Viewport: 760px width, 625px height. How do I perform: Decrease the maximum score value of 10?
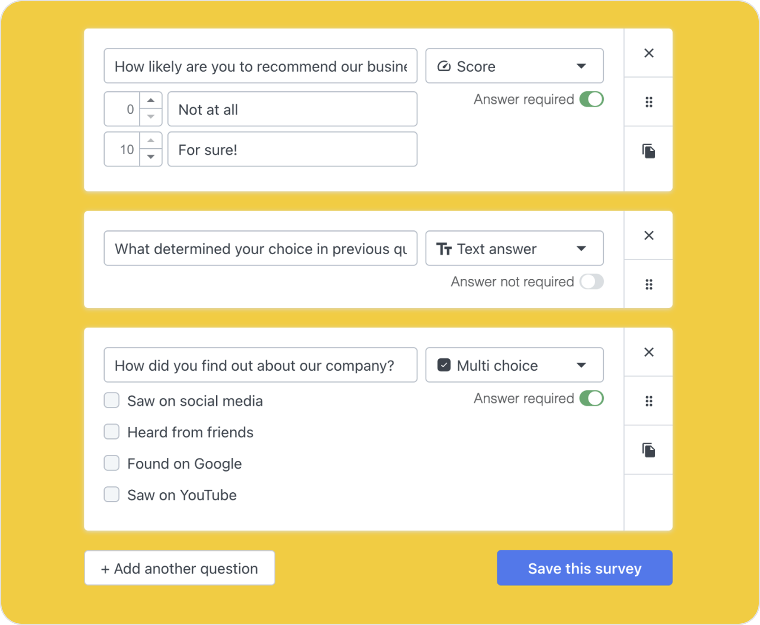151,157
